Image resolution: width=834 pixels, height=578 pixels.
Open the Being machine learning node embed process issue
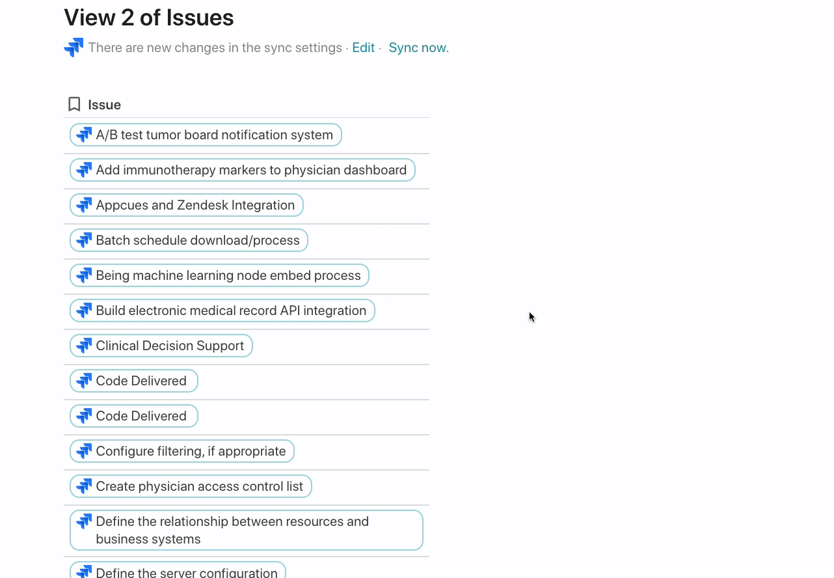click(228, 275)
